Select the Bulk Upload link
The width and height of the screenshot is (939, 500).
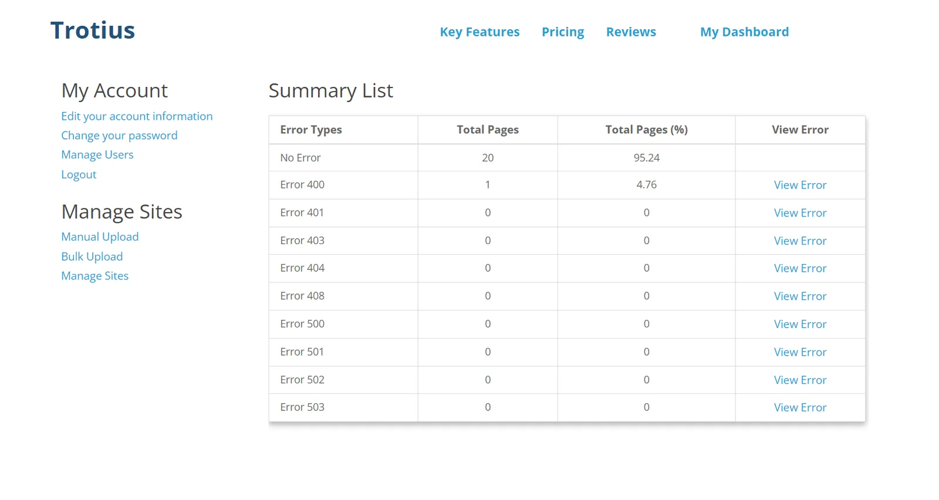click(x=92, y=256)
